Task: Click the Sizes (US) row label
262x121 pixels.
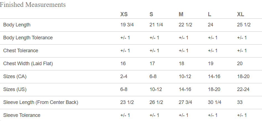Action: [x=15, y=89]
